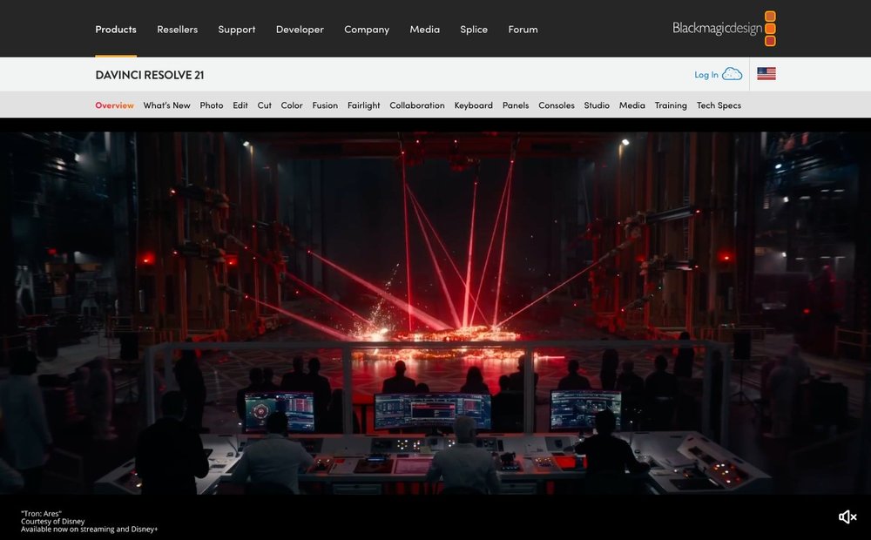Viewport: 871px width, 540px height.
Task: Open the Color tab
Action: [292, 105]
